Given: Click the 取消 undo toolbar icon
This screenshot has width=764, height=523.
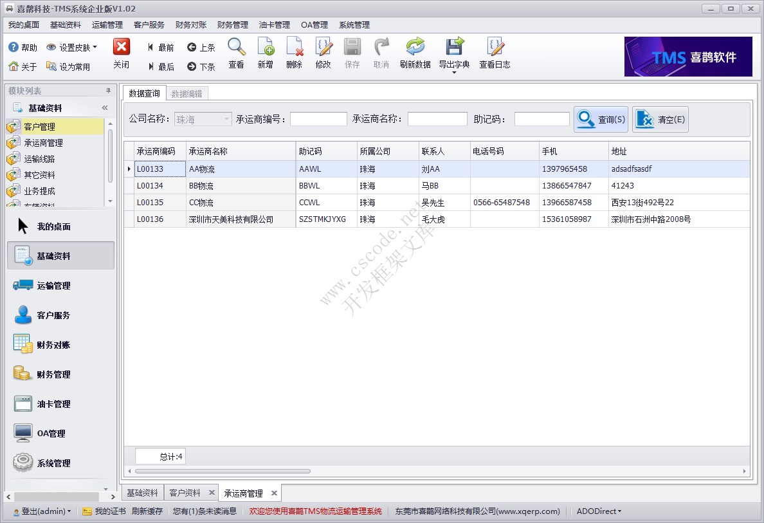Looking at the screenshot, I should tap(381, 47).
